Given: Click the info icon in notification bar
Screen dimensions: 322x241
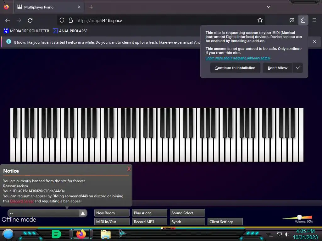Looking at the screenshot, I should pos(8,42).
